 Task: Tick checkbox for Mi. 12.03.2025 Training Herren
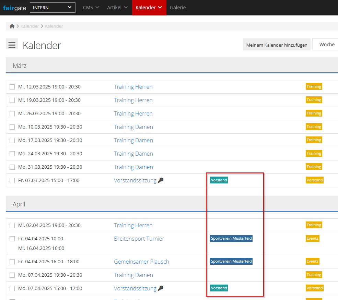pos(12,87)
